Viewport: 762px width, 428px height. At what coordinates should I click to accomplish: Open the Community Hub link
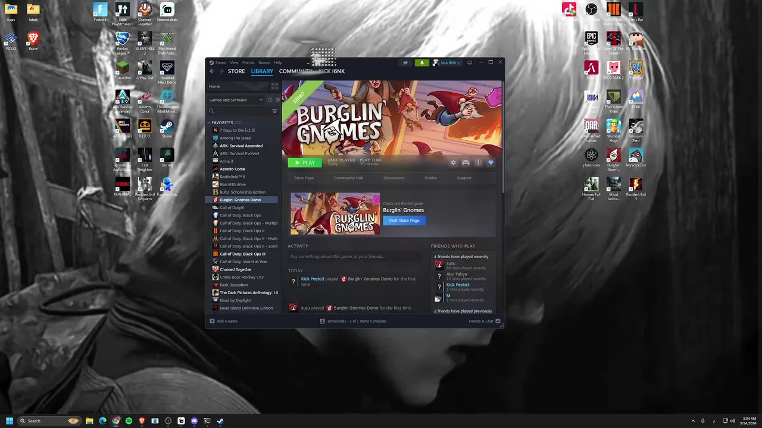(x=348, y=178)
